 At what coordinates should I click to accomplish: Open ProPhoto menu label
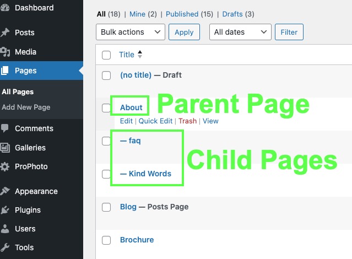[31, 166]
